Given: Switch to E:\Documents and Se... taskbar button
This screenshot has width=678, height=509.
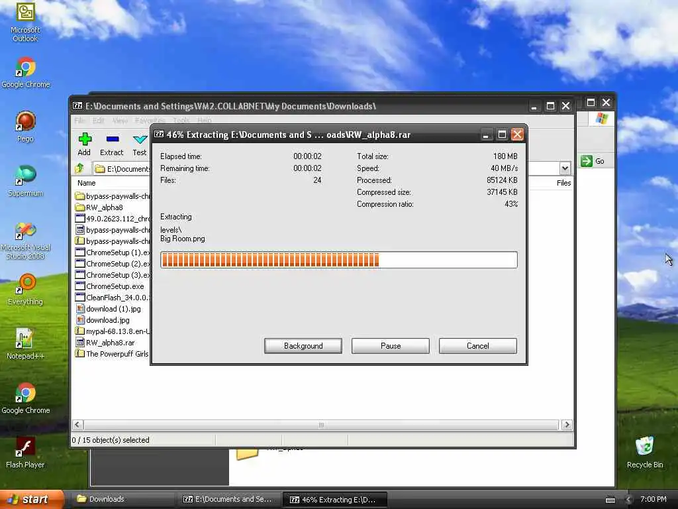Looking at the screenshot, I should [x=228, y=500].
